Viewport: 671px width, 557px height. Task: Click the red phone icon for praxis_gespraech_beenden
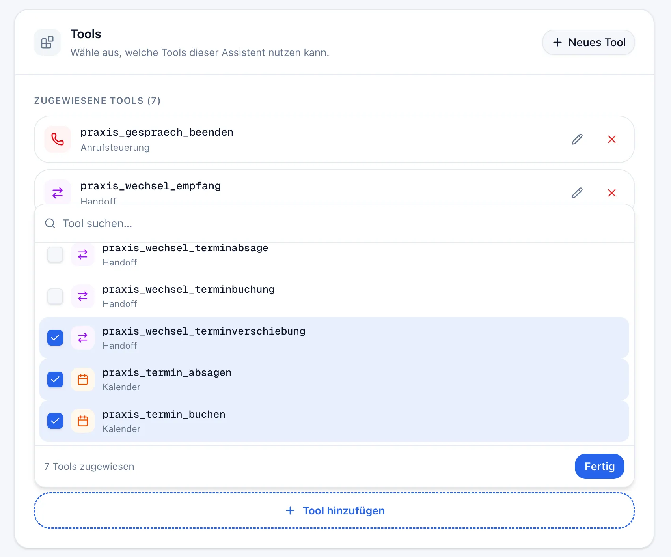58,139
